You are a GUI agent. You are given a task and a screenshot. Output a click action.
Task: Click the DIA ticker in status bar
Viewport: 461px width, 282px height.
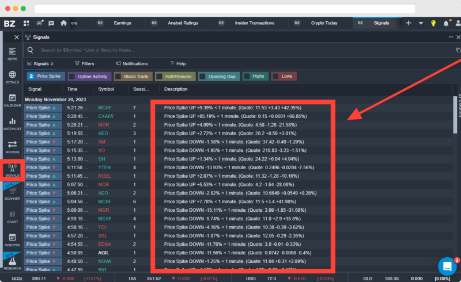[133, 279]
